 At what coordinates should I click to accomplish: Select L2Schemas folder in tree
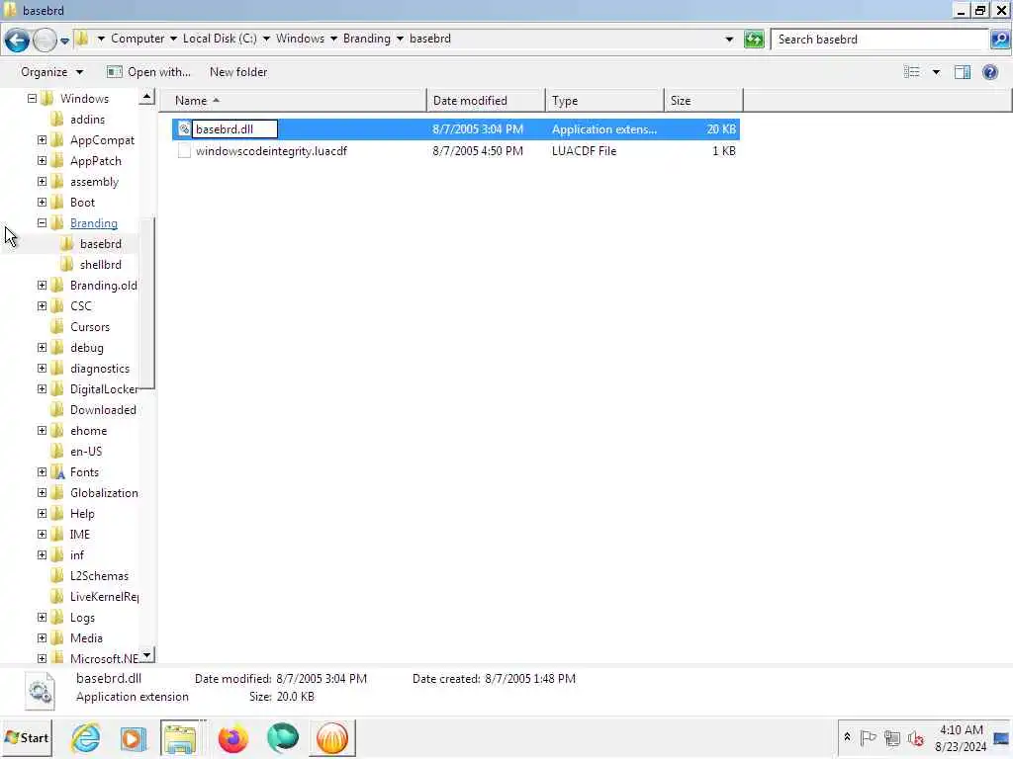(100, 576)
